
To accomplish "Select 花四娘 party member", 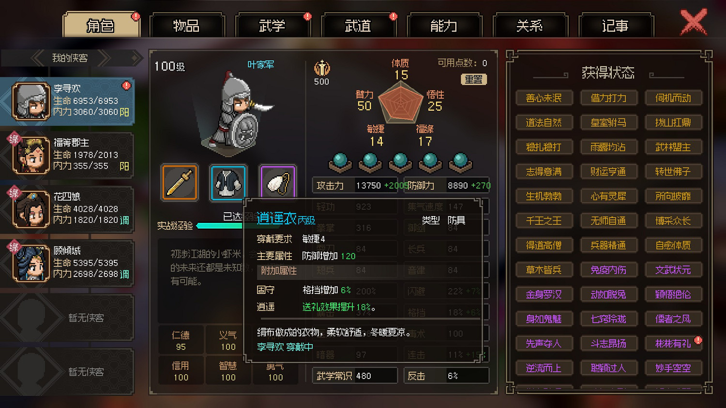I will tap(68, 209).
